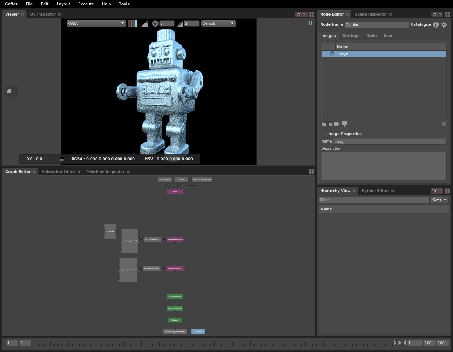Click the Graph Editor panel layout grid icon
453x352 pixels.
coord(311,172)
